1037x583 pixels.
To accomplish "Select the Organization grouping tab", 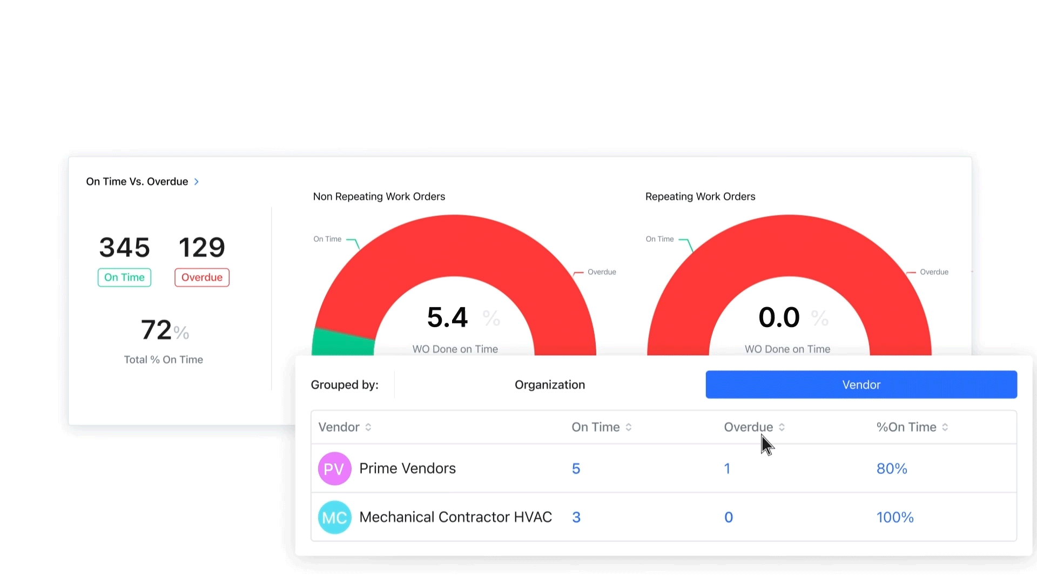I will pos(549,384).
